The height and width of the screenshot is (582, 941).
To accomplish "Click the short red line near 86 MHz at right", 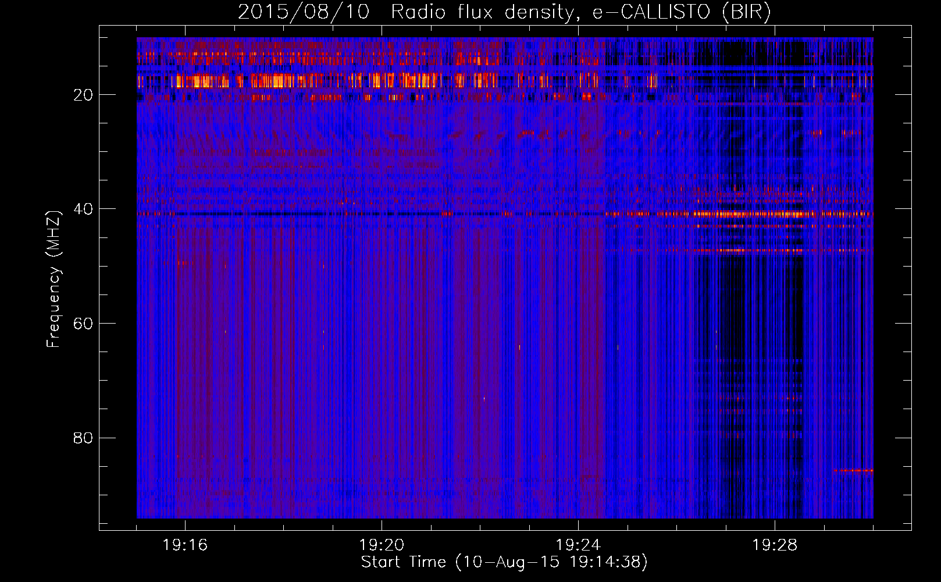I will point(853,470).
